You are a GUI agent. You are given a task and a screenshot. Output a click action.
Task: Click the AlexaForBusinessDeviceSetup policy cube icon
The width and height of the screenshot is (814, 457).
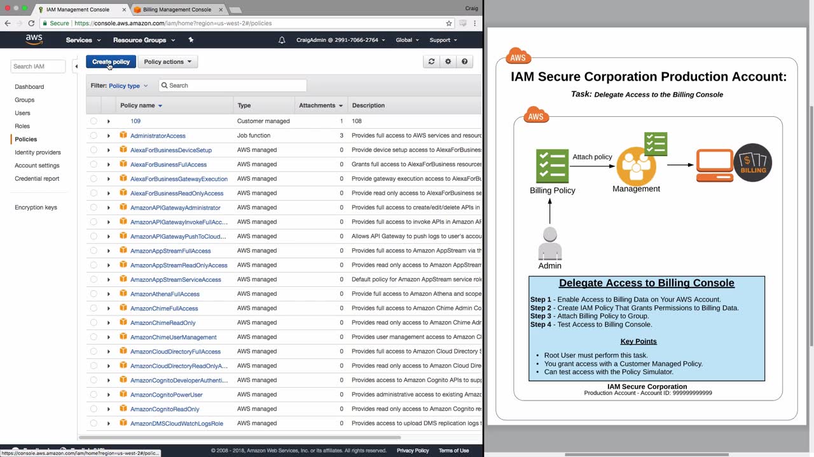pos(123,150)
